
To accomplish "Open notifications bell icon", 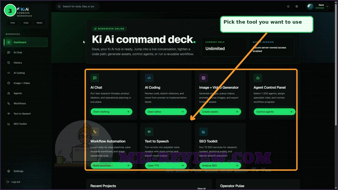I will tap(288, 7).
